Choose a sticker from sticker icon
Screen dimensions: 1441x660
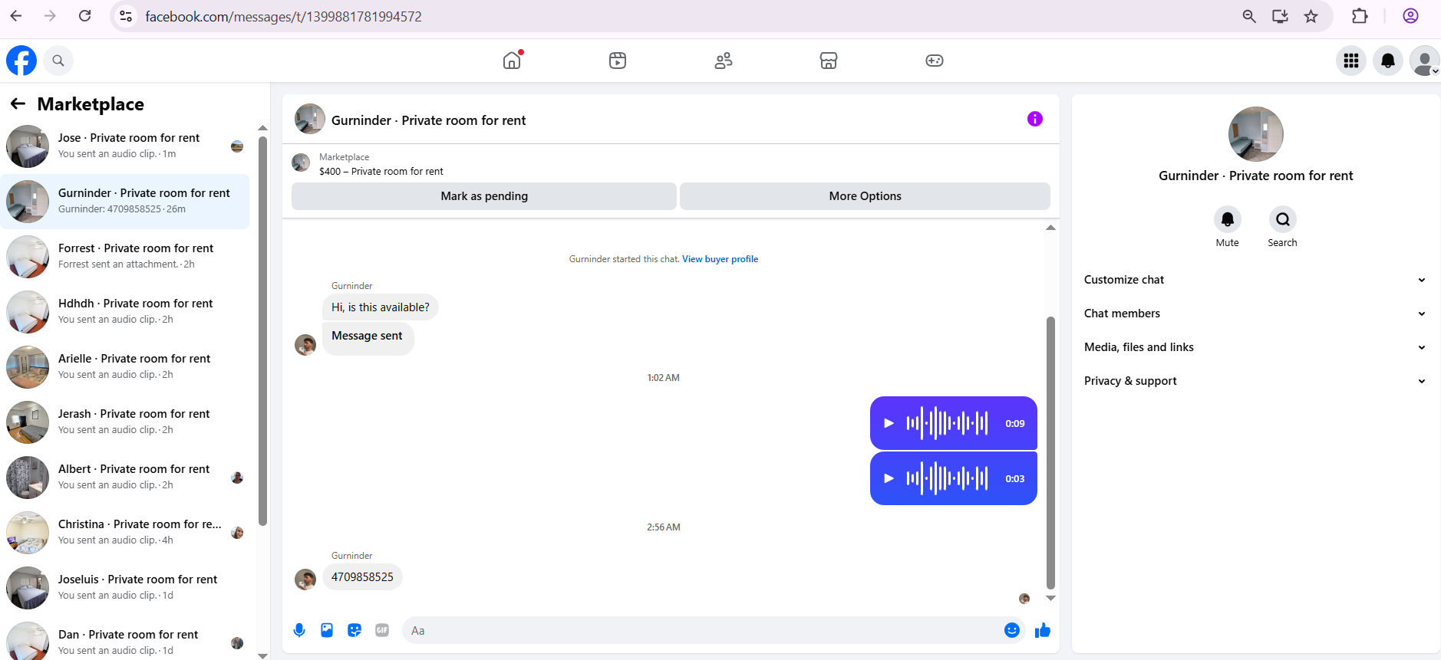[354, 630]
